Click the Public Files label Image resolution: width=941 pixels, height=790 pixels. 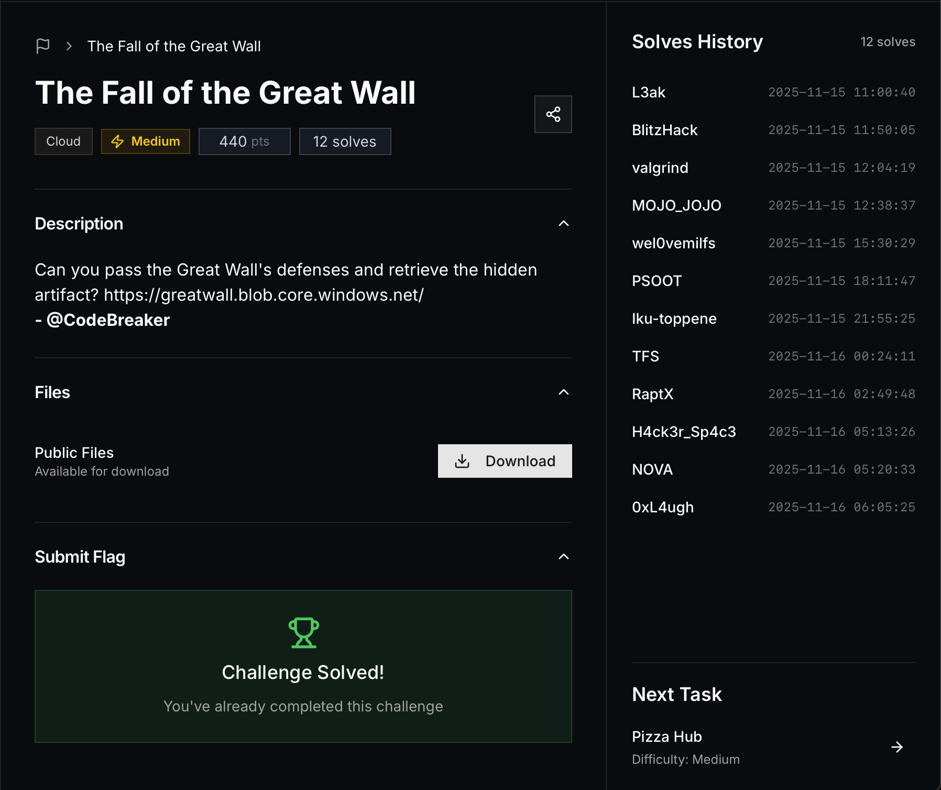coord(74,453)
